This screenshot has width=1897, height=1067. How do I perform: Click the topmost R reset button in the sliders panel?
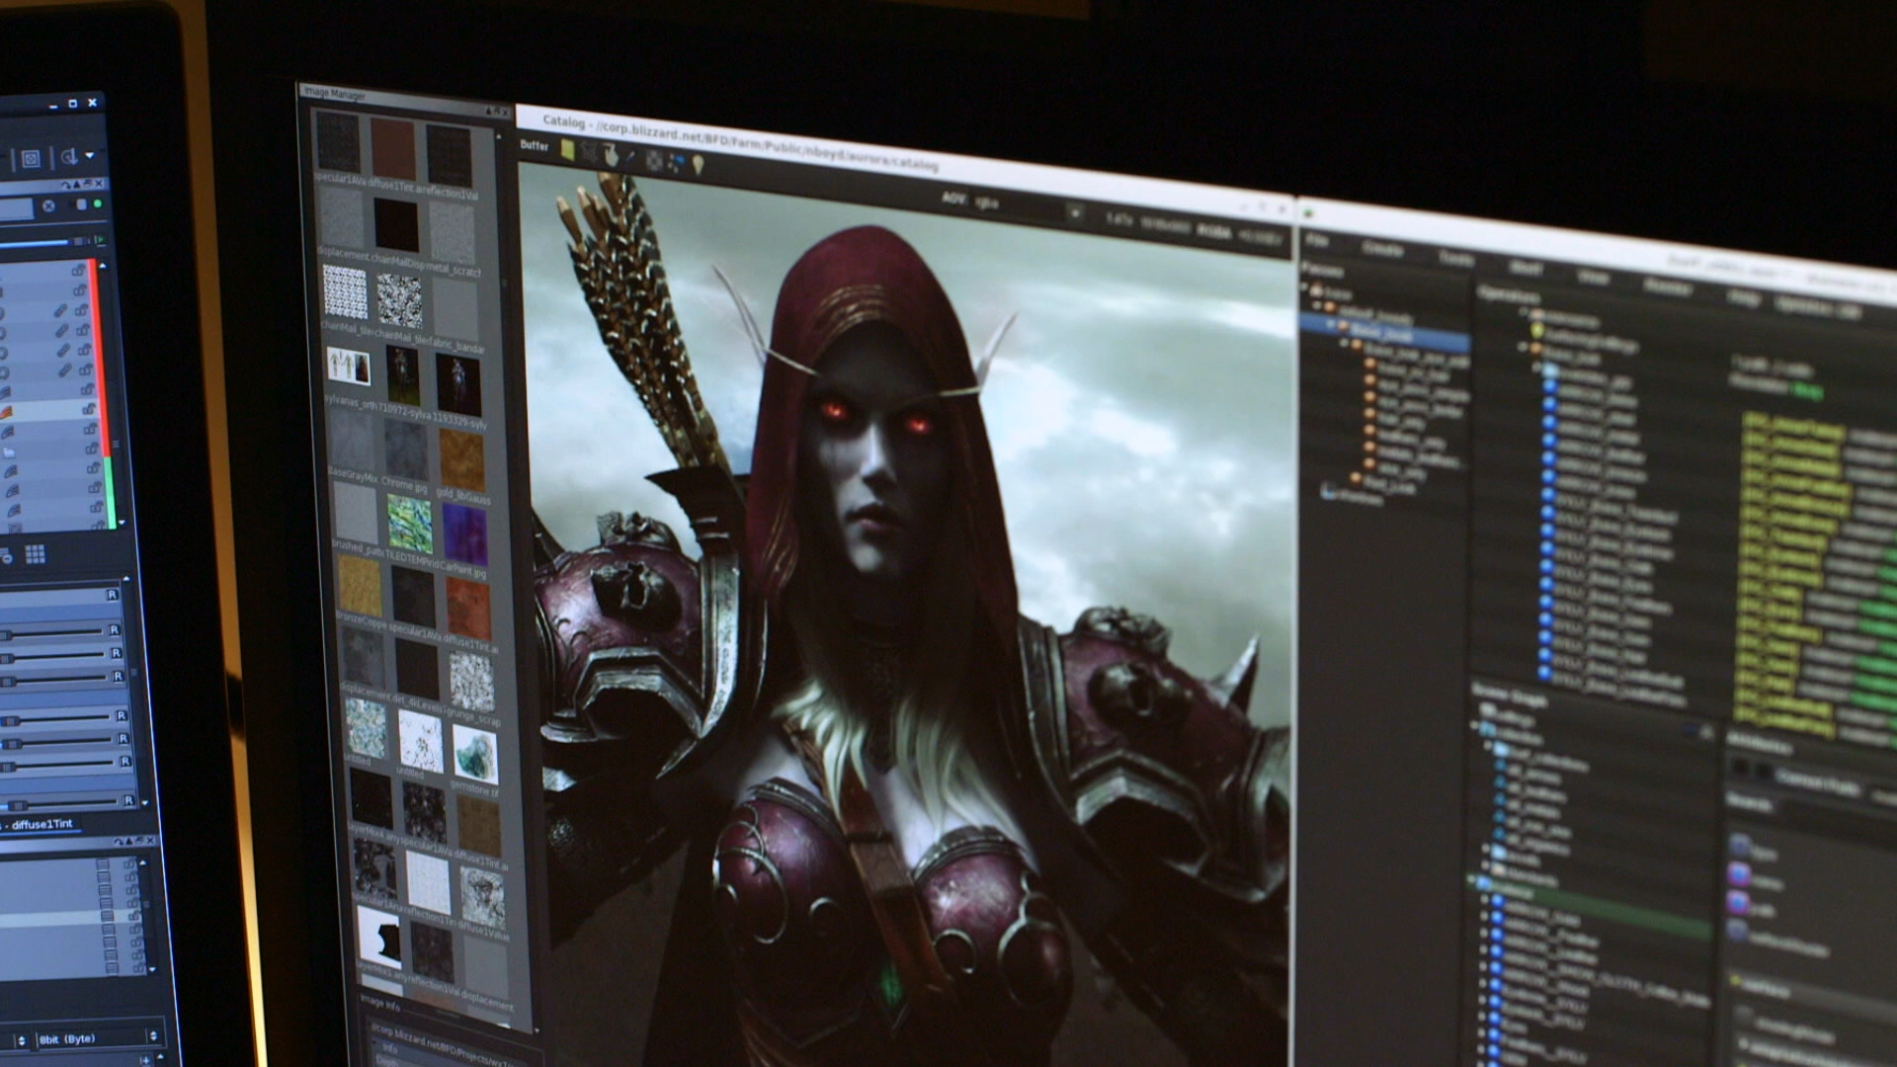click(112, 595)
